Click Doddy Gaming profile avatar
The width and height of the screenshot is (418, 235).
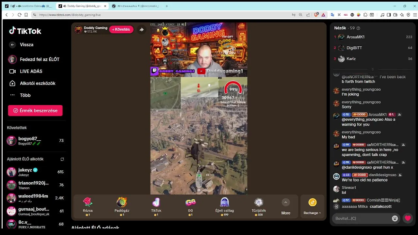point(78,29)
